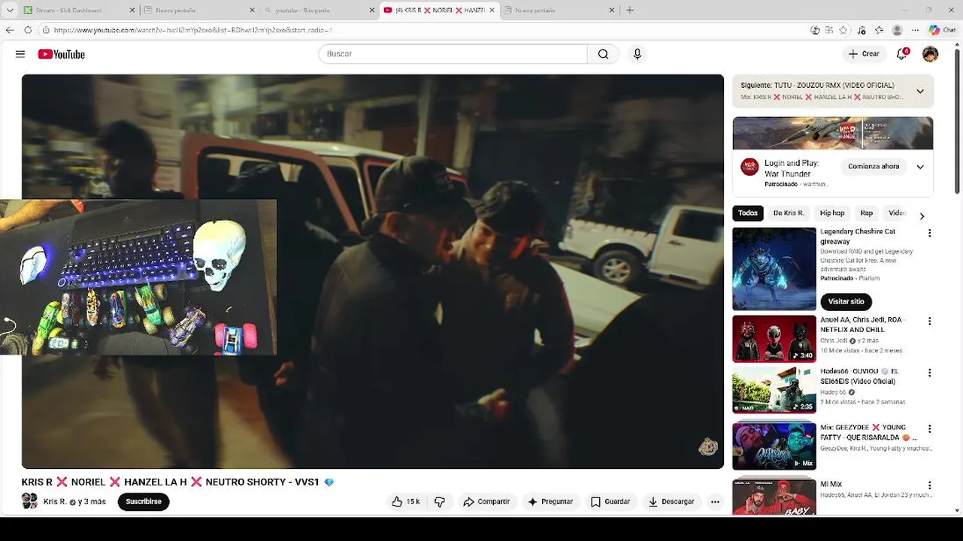The height and width of the screenshot is (541, 963).
Task: Open the browser tab list chevron
Action: [x=10, y=11]
